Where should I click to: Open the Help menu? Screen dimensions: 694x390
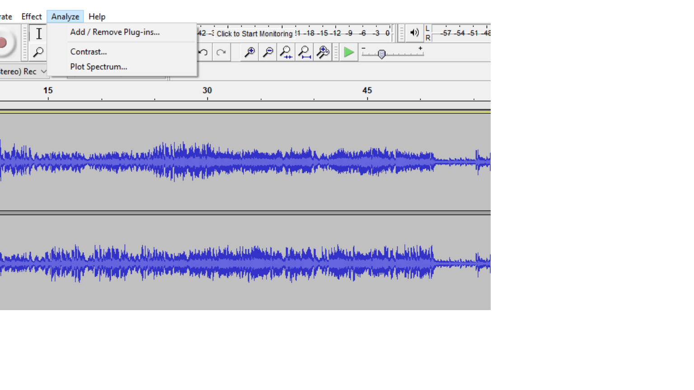(97, 17)
